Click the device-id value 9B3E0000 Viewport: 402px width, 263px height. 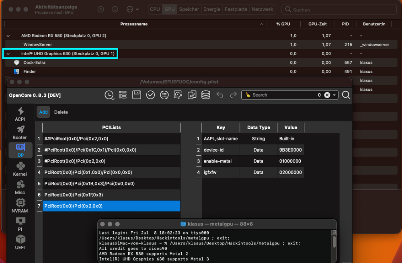point(291,150)
